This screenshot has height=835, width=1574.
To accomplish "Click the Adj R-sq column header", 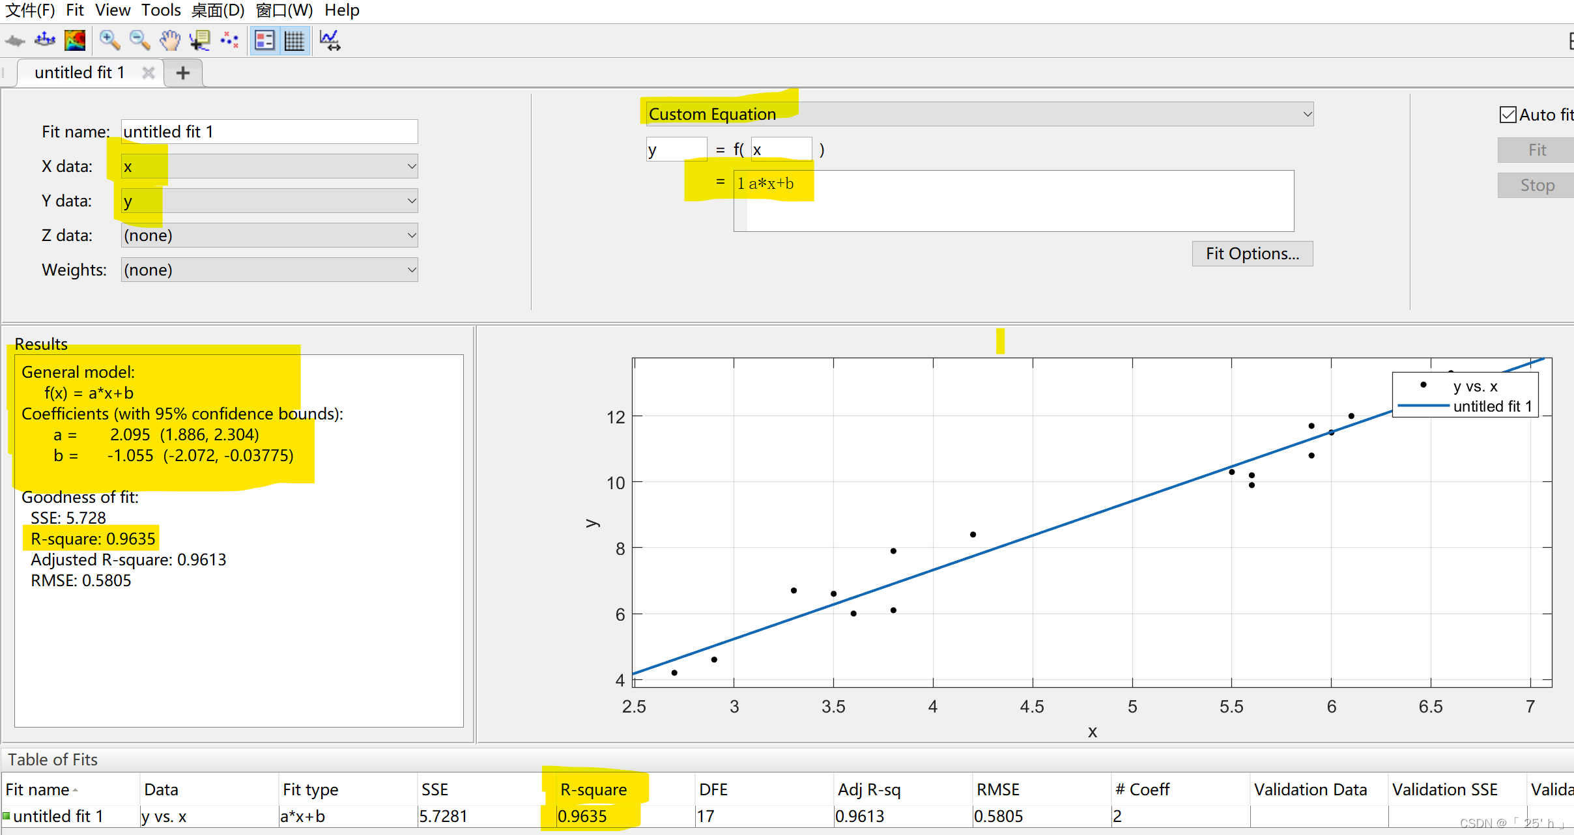I will pyautogui.click(x=903, y=789).
